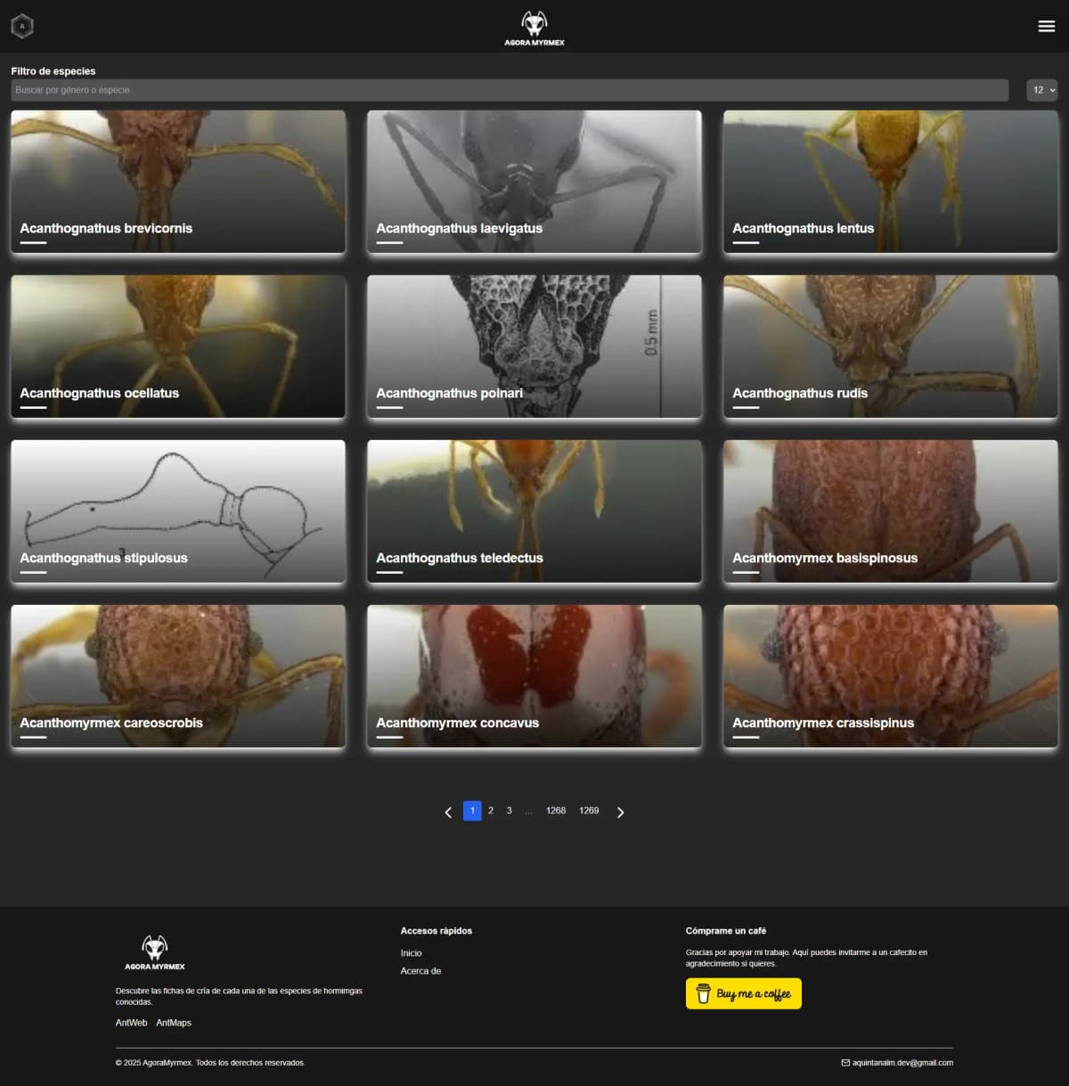Open the Acanthognathus brevicornis species card
This screenshot has width=1069, height=1086.
coord(178,182)
